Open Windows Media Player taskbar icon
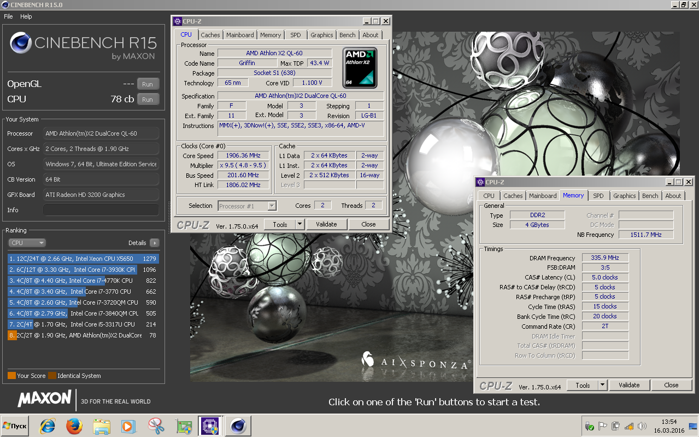Screen dimensions: 699x437 point(128,426)
